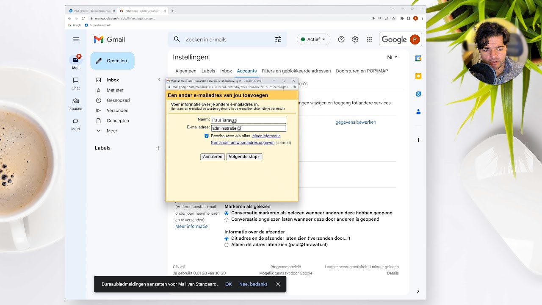Switch to the Accounts settings tab
This screenshot has width=542, height=305.
pyautogui.click(x=247, y=71)
